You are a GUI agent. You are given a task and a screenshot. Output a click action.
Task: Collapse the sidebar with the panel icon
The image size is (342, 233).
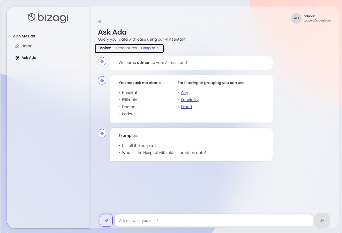(99, 21)
